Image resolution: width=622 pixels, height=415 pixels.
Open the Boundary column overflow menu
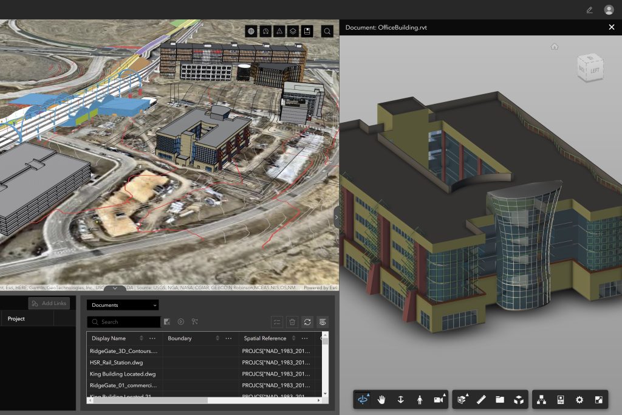(228, 338)
